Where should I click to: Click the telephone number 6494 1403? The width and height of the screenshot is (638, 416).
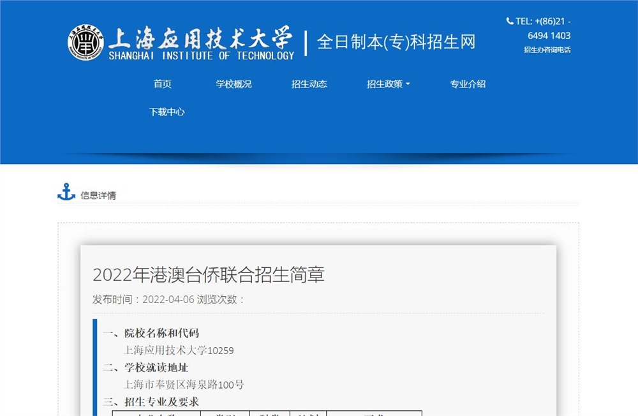tap(549, 36)
